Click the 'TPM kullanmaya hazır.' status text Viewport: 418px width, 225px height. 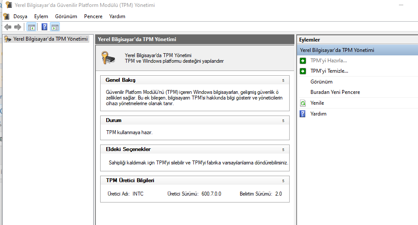click(x=129, y=132)
